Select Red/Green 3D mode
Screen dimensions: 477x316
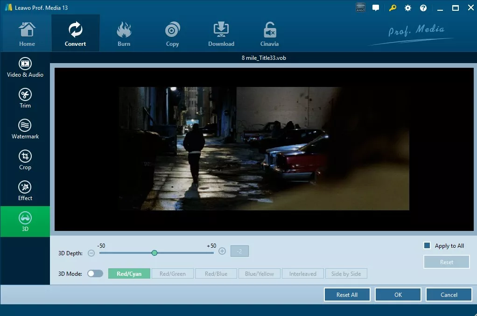(173, 273)
